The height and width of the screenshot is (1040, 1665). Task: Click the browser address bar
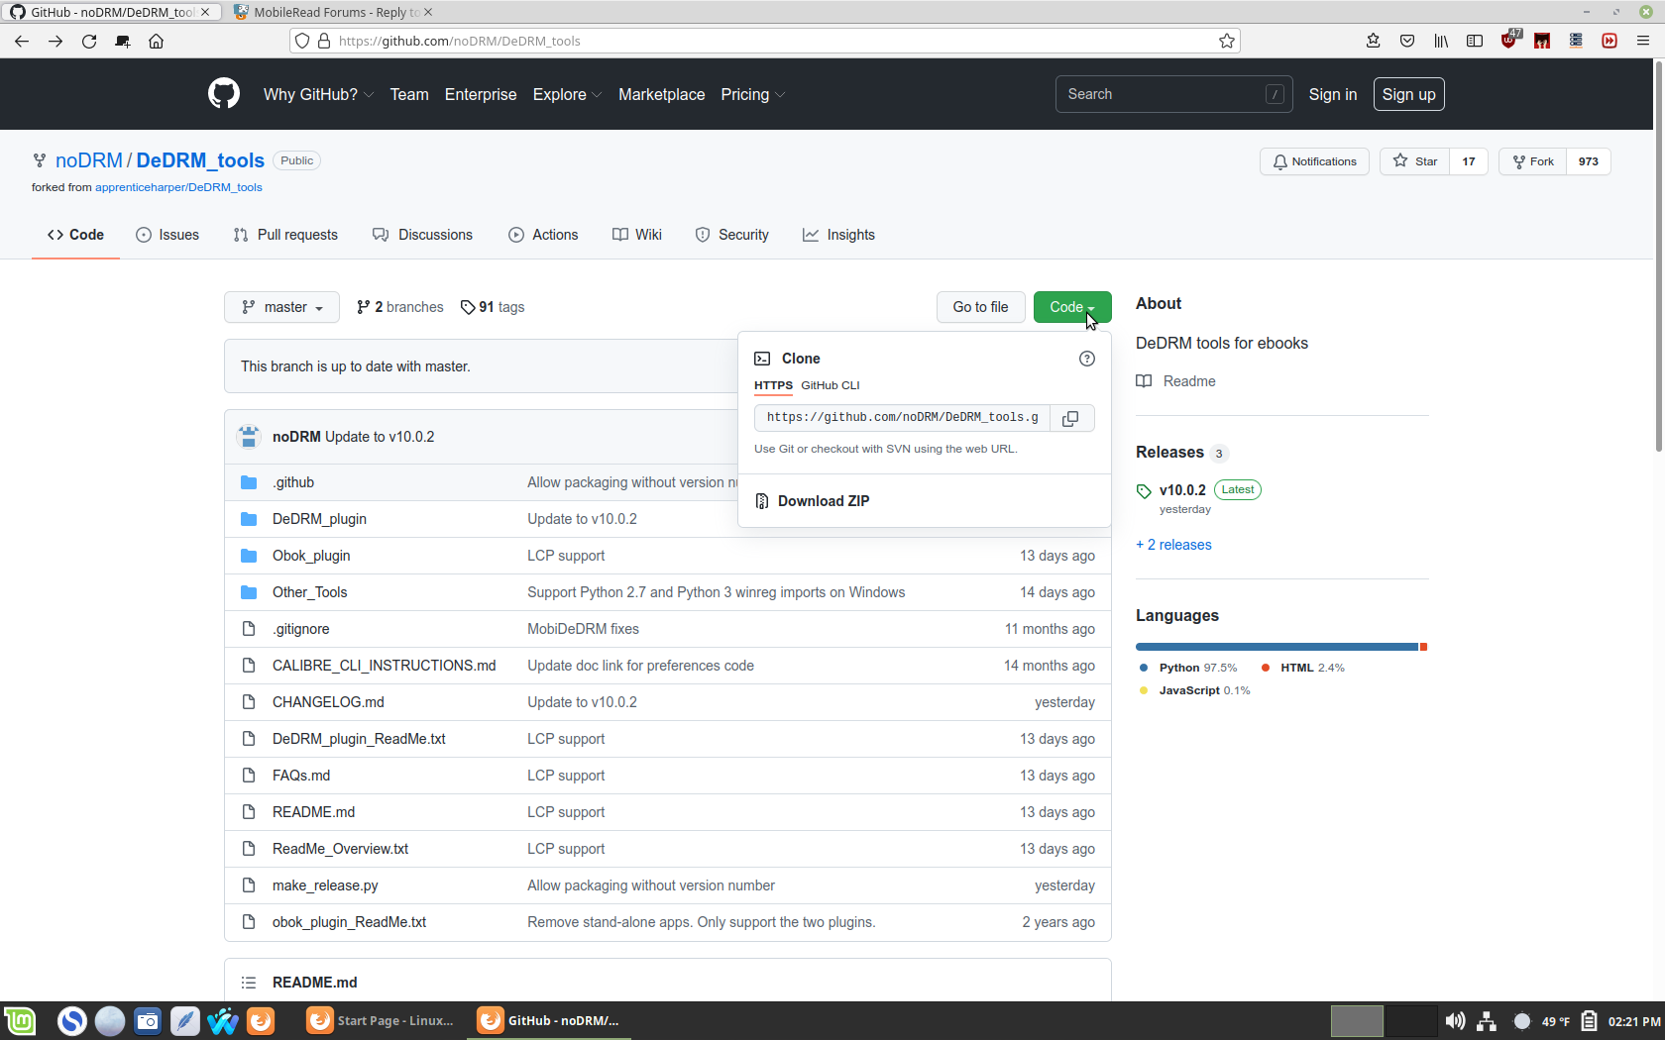click(763, 41)
